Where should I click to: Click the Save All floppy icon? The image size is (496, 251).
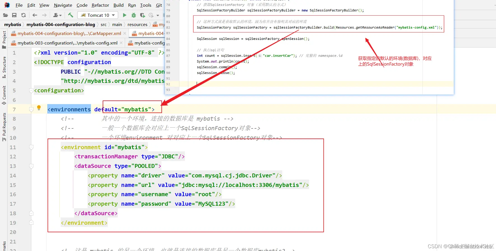pos(14,15)
